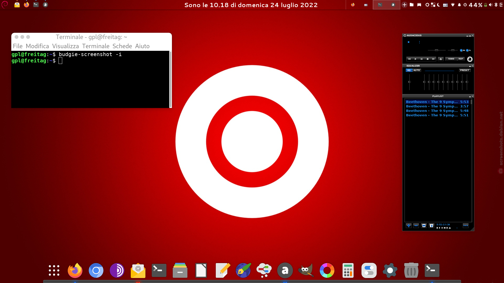The width and height of the screenshot is (504, 283).
Task: Click mini eject button in playlist footer
Action: [x=450, y=228]
